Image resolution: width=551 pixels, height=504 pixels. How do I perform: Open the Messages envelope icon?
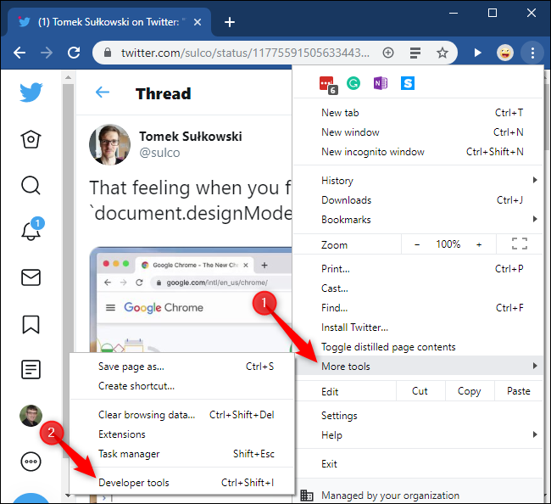point(31,277)
